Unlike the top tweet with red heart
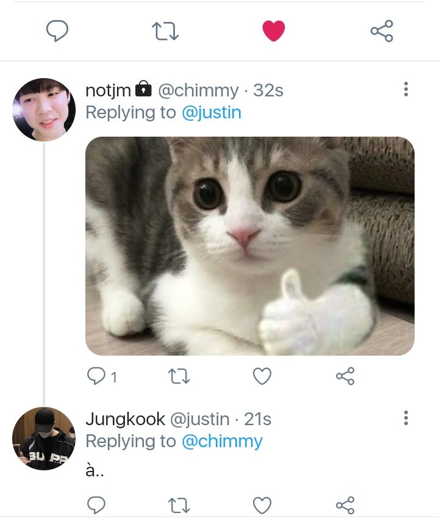Screen dimensions: 439x524 tap(274, 31)
